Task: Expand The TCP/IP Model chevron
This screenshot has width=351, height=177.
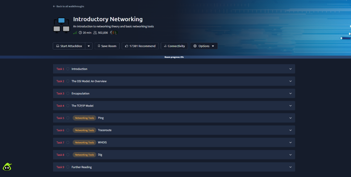Action: pos(290,106)
